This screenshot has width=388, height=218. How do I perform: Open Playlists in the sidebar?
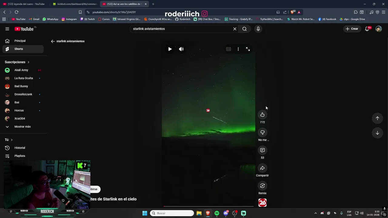[x=23, y=156]
